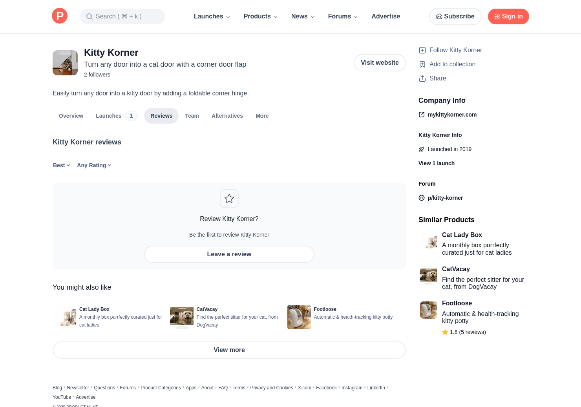The height and width of the screenshot is (407, 581).
Task: Open the Apps footer link
Action: tap(191, 388)
